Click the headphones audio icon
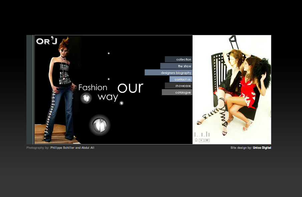The width and height of the screenshot is (302, 197). 196,140
